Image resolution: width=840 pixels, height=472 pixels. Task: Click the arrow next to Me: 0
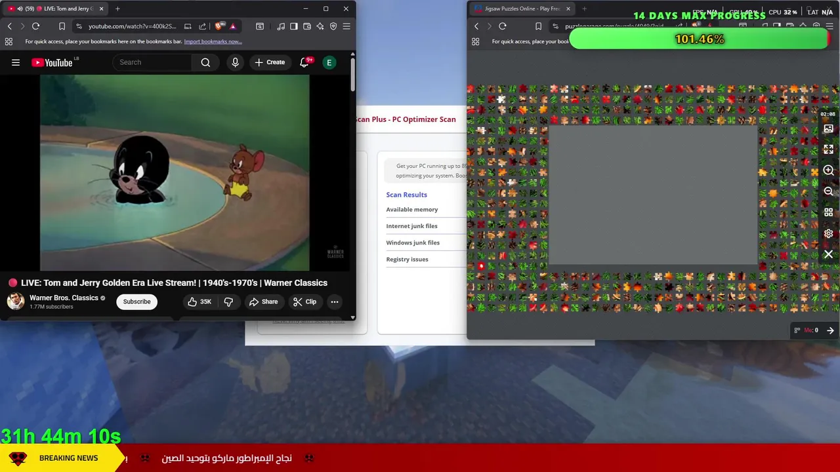(830, 330)
